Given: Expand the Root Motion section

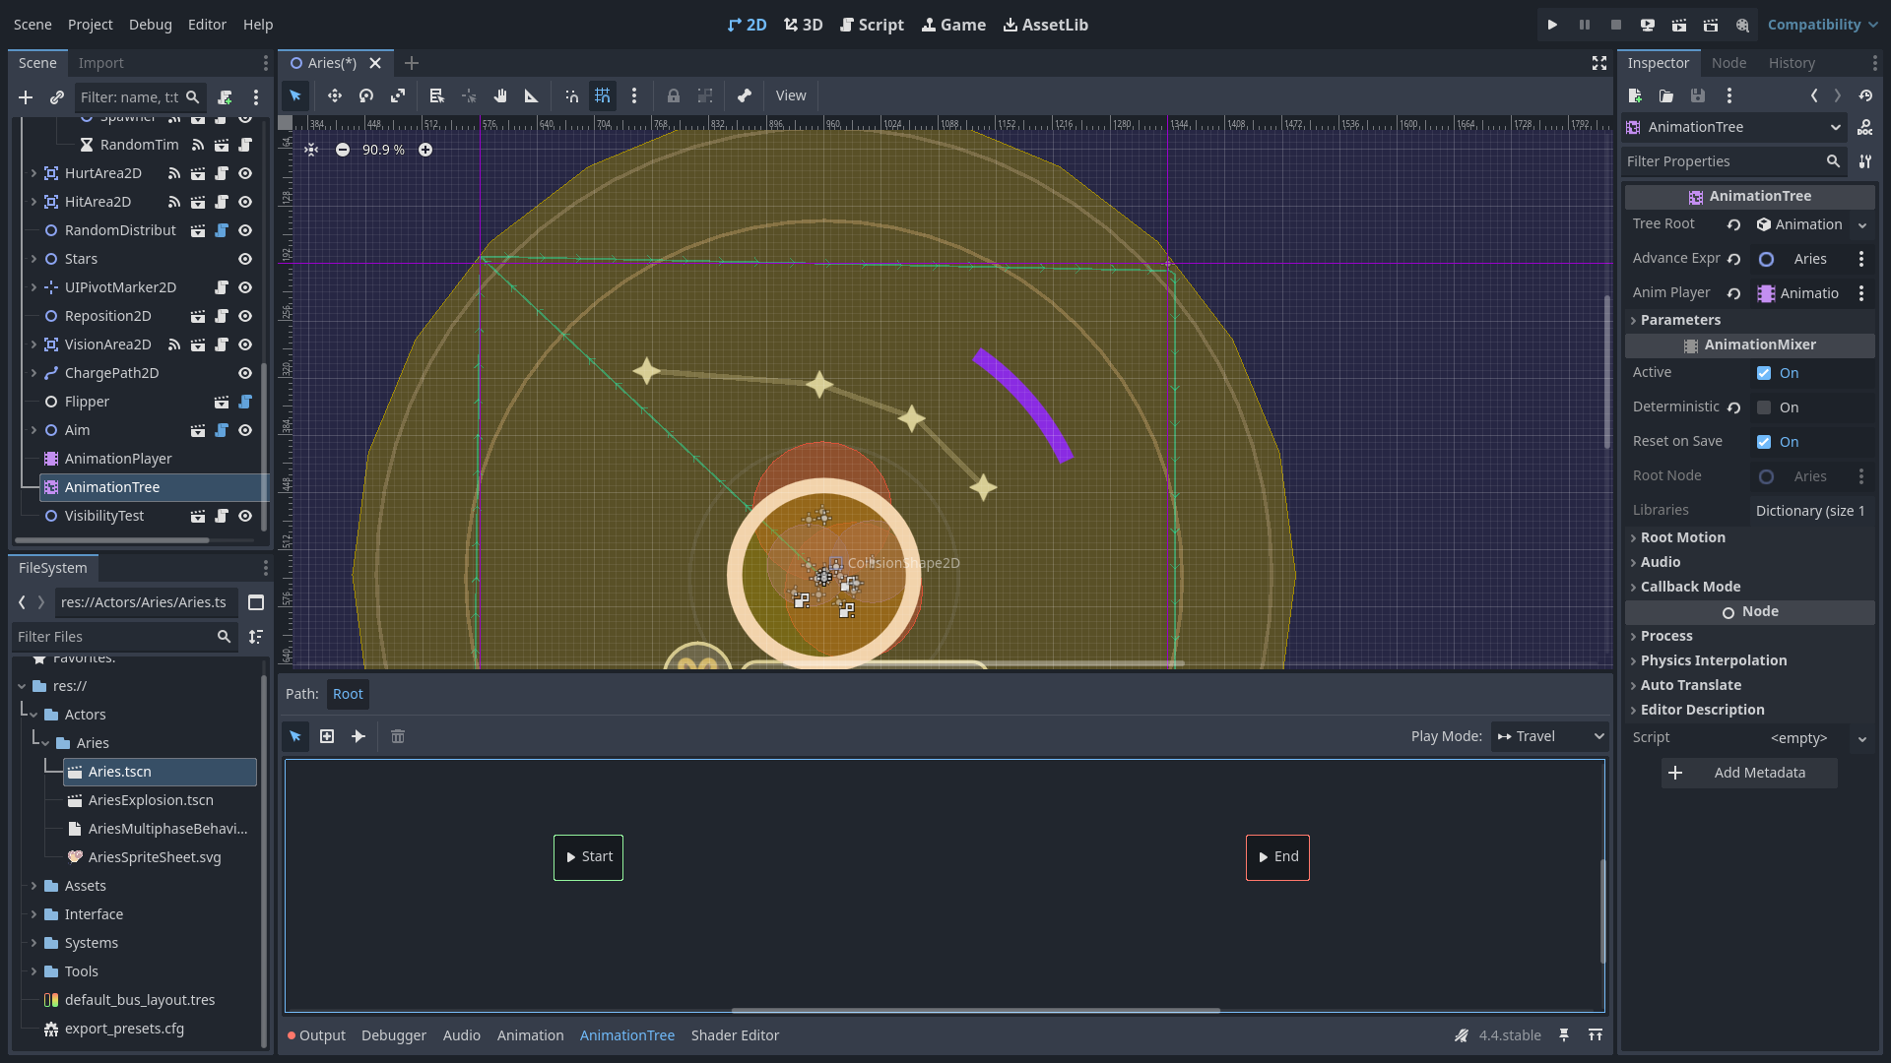Looking at the screenshot, I should click(x=1682, y=537).
